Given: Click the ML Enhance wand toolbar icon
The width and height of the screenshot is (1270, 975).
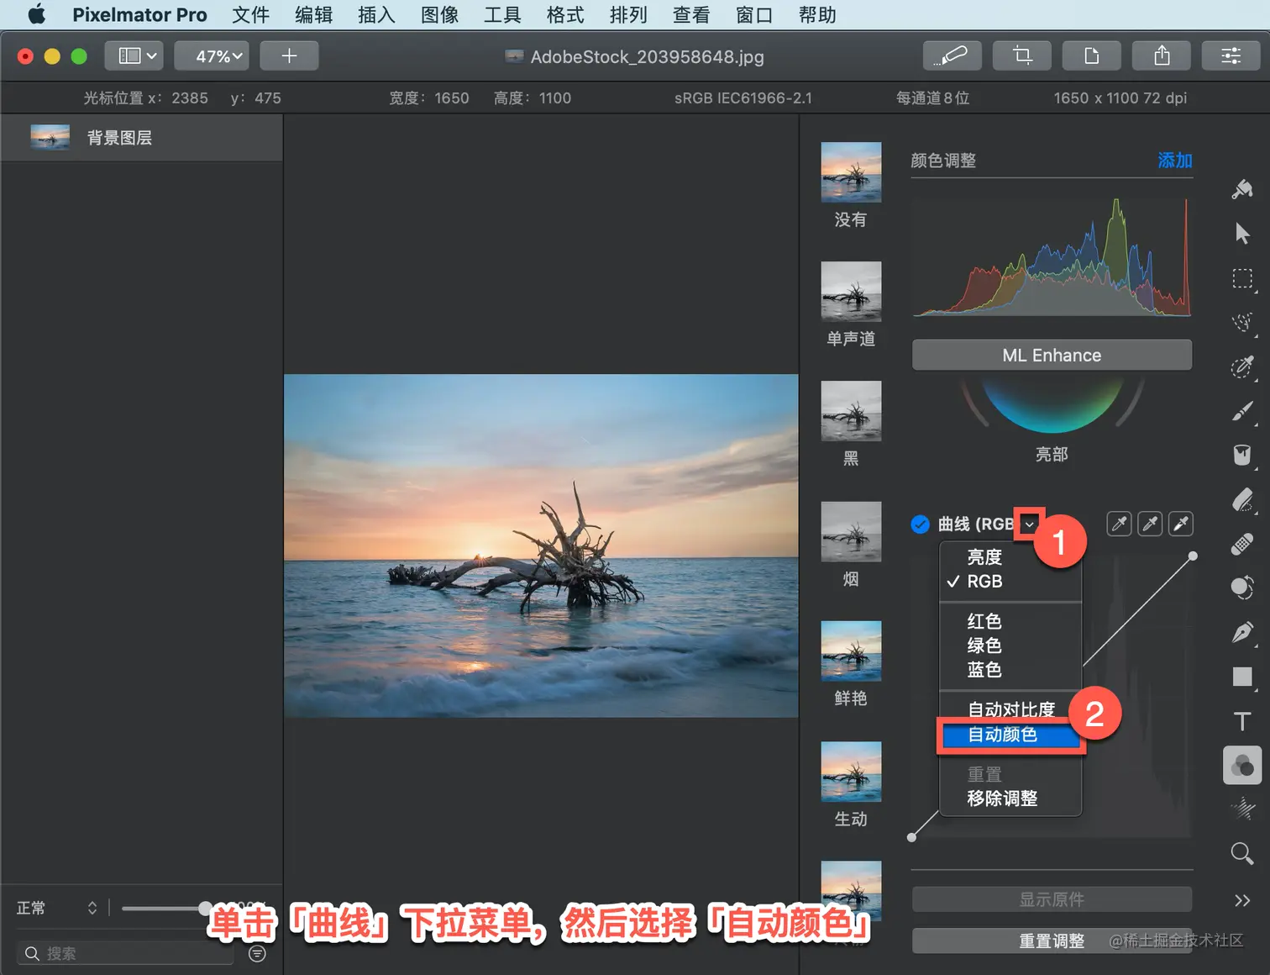Looking at the screenshot, I should pyautogui.click(x=953, y=56).
